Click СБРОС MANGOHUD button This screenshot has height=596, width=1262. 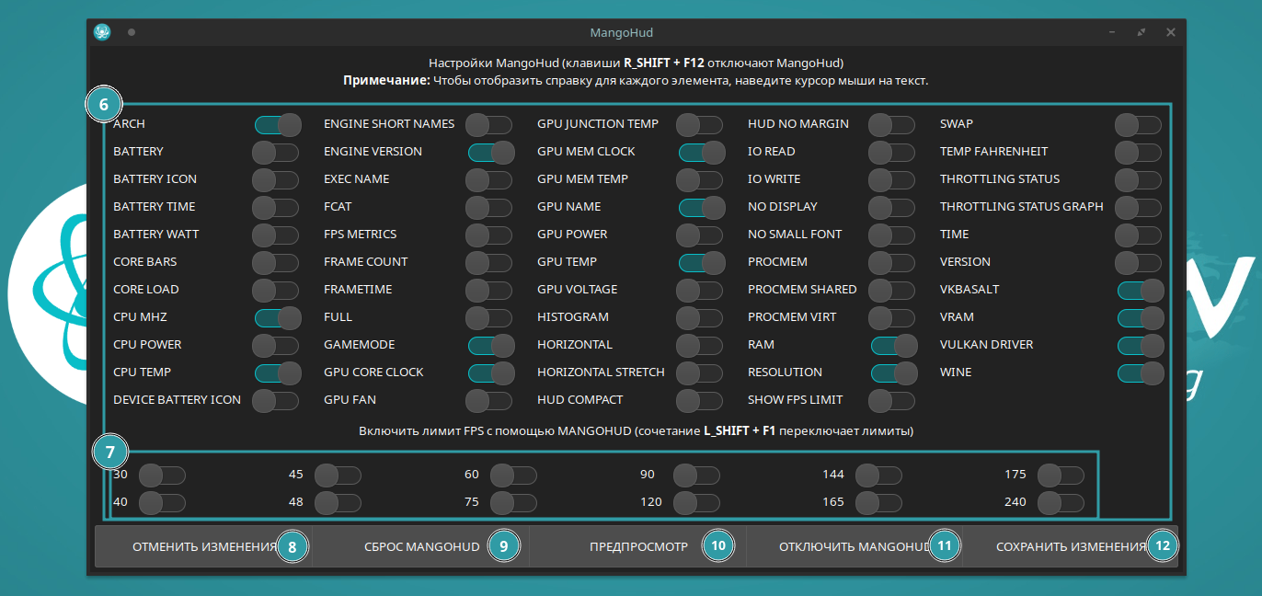[x=421, y=546]
